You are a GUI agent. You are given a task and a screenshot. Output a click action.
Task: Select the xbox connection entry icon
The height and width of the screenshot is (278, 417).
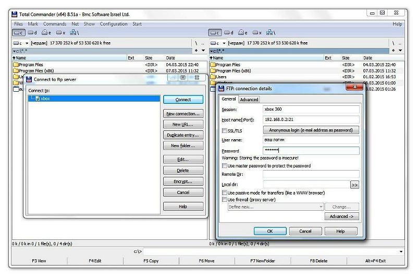(38, 99)
